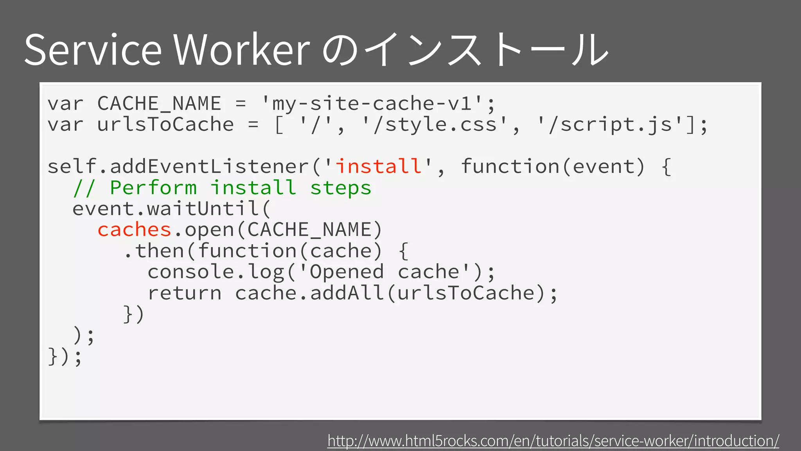Click the green 'Perform install steps' comment

[x=222, y=187]
